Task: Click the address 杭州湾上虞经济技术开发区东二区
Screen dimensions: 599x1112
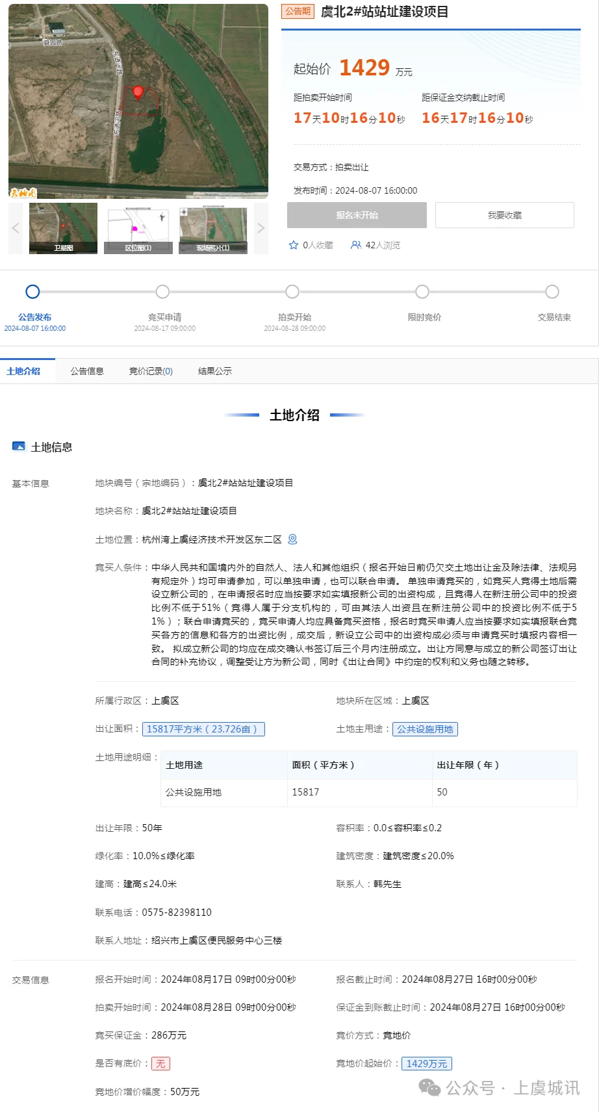Action: 212,539
